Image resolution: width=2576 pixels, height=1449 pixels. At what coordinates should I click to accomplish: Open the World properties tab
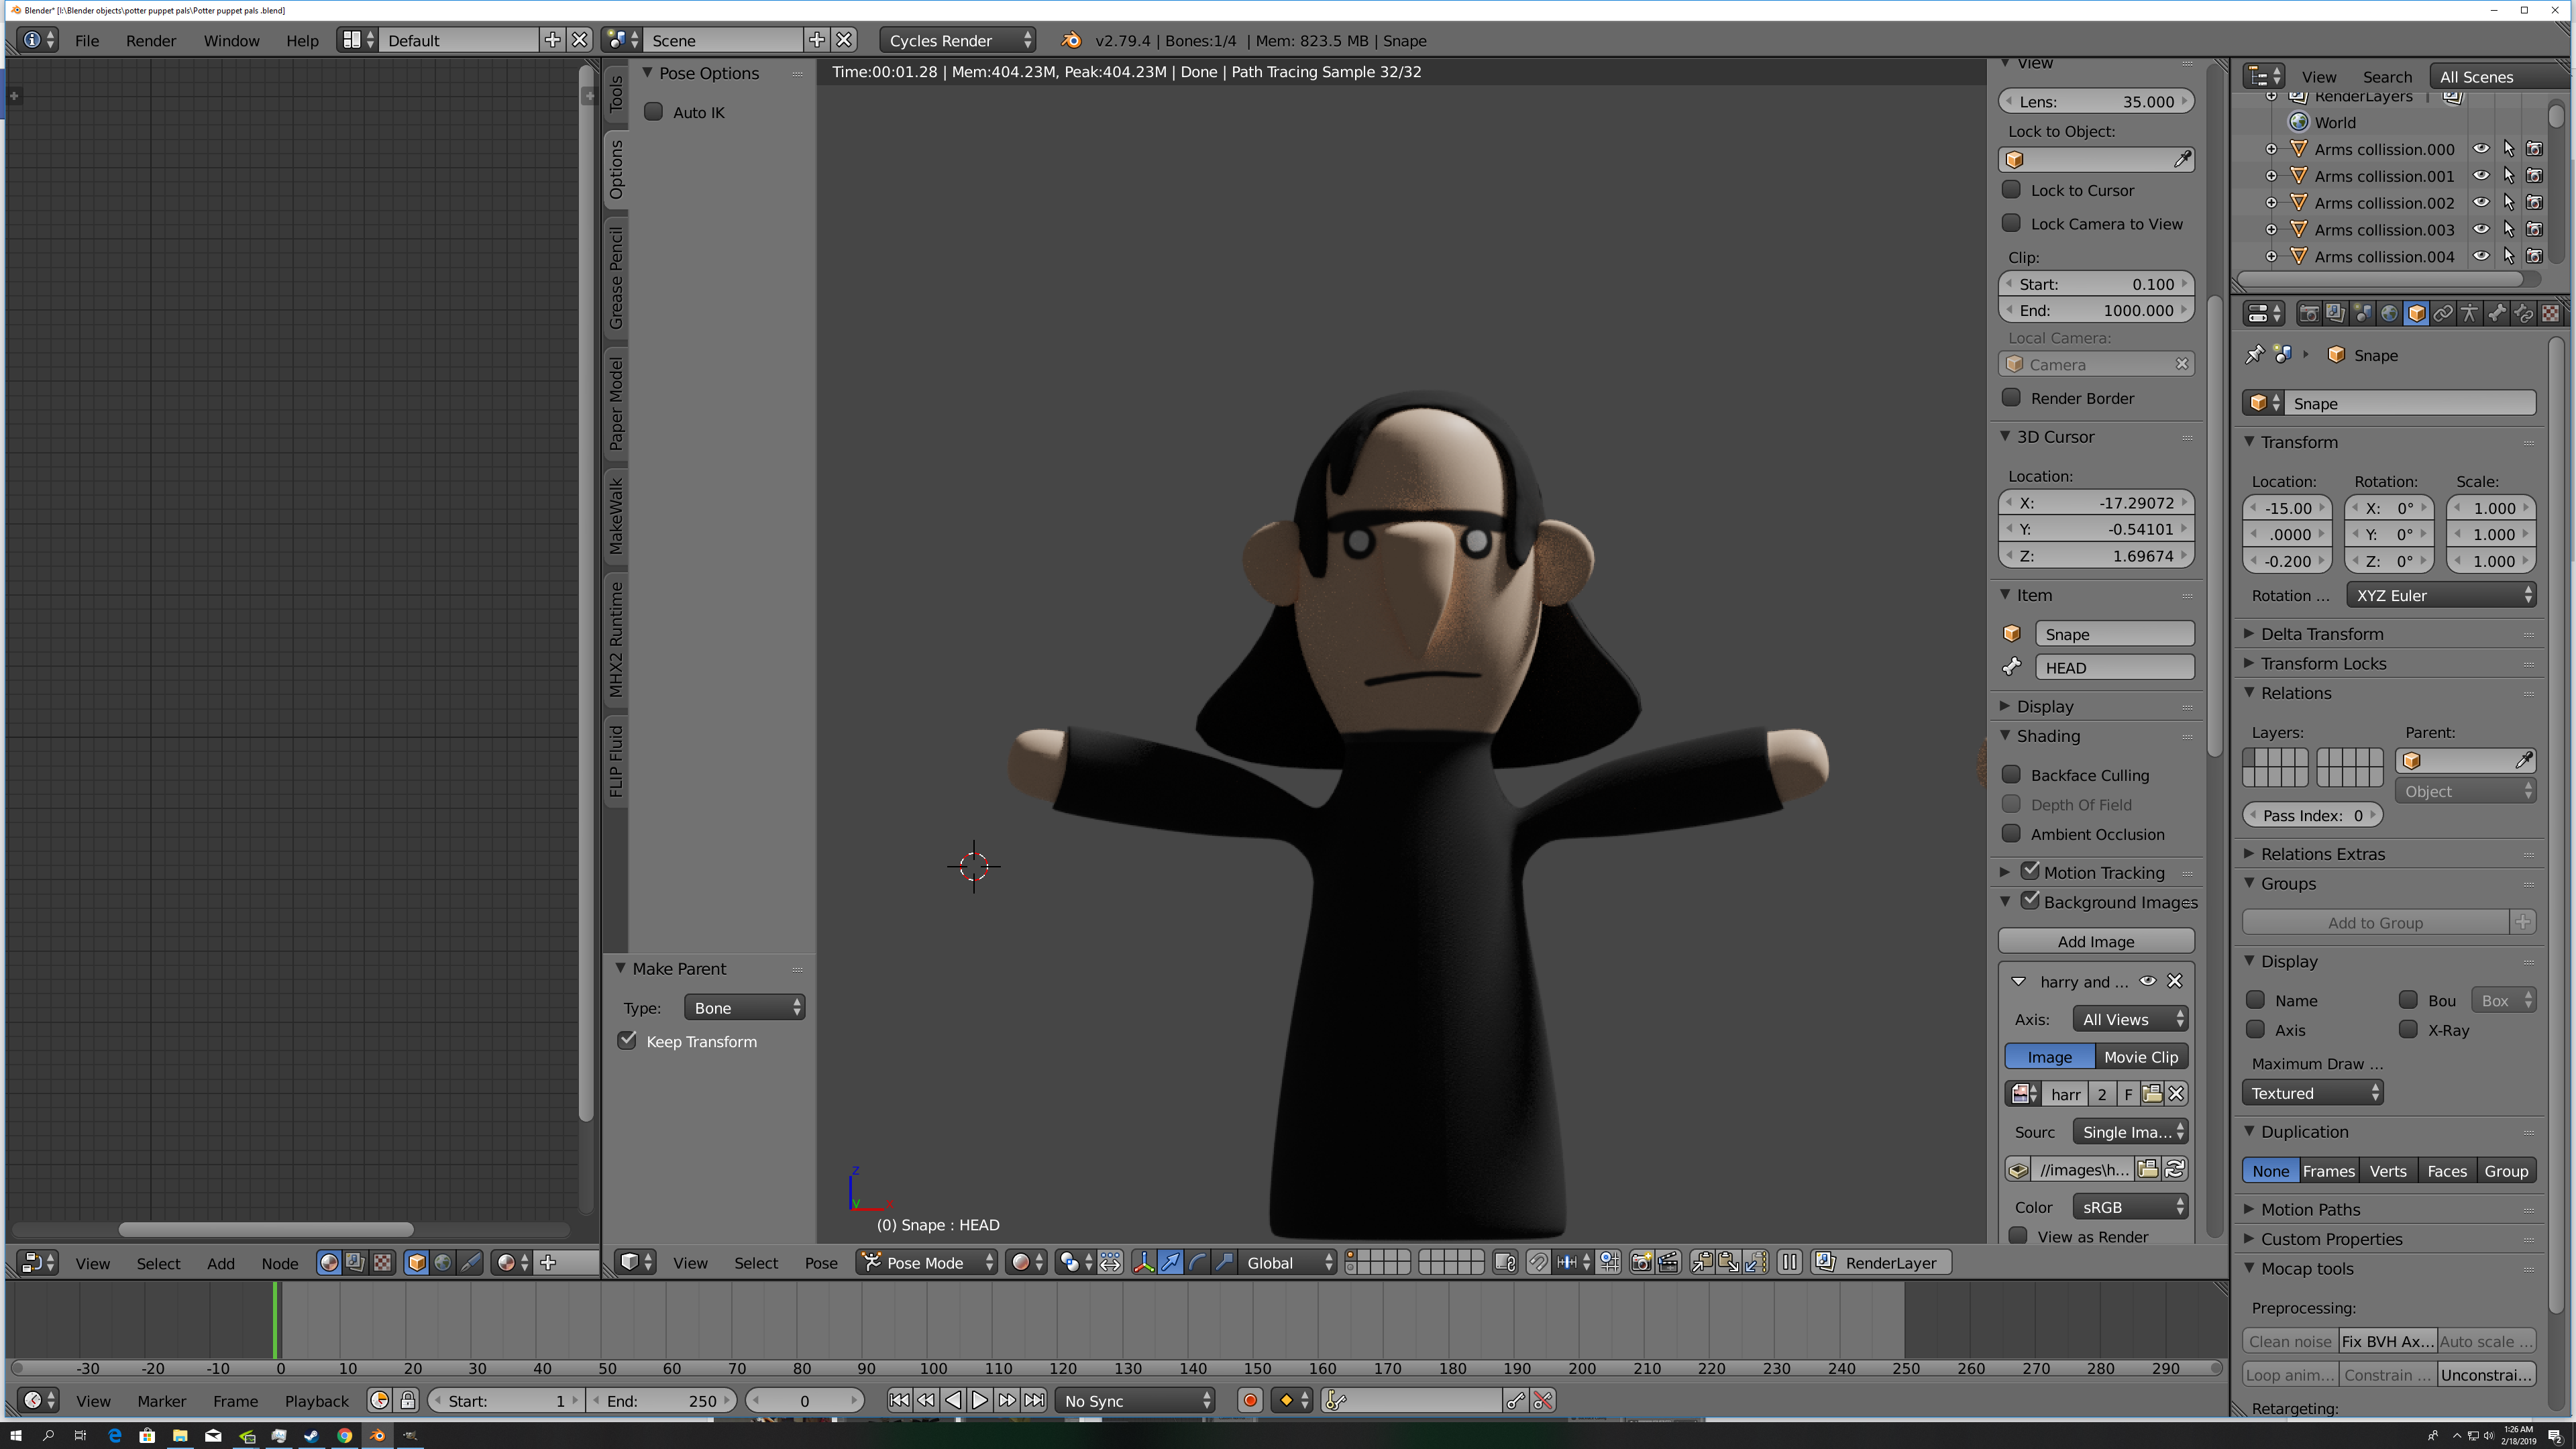click(x=2389, y=314)
